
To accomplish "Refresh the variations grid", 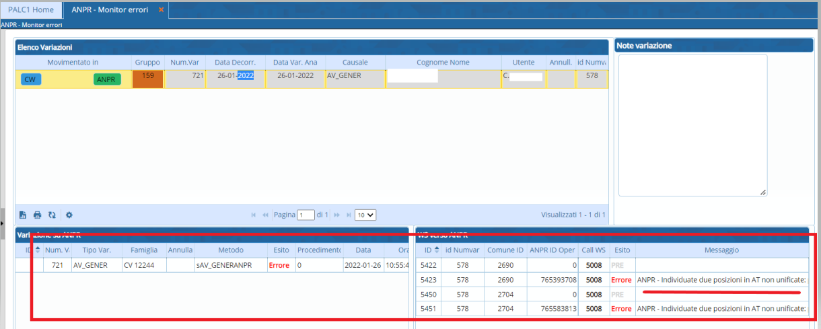I will coord(52,215).
